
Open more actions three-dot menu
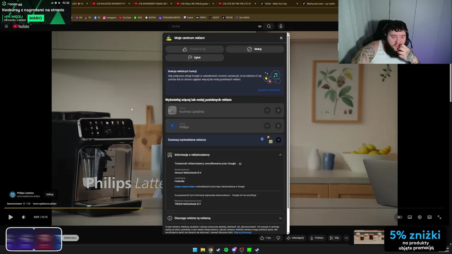[x=346, y=238]
